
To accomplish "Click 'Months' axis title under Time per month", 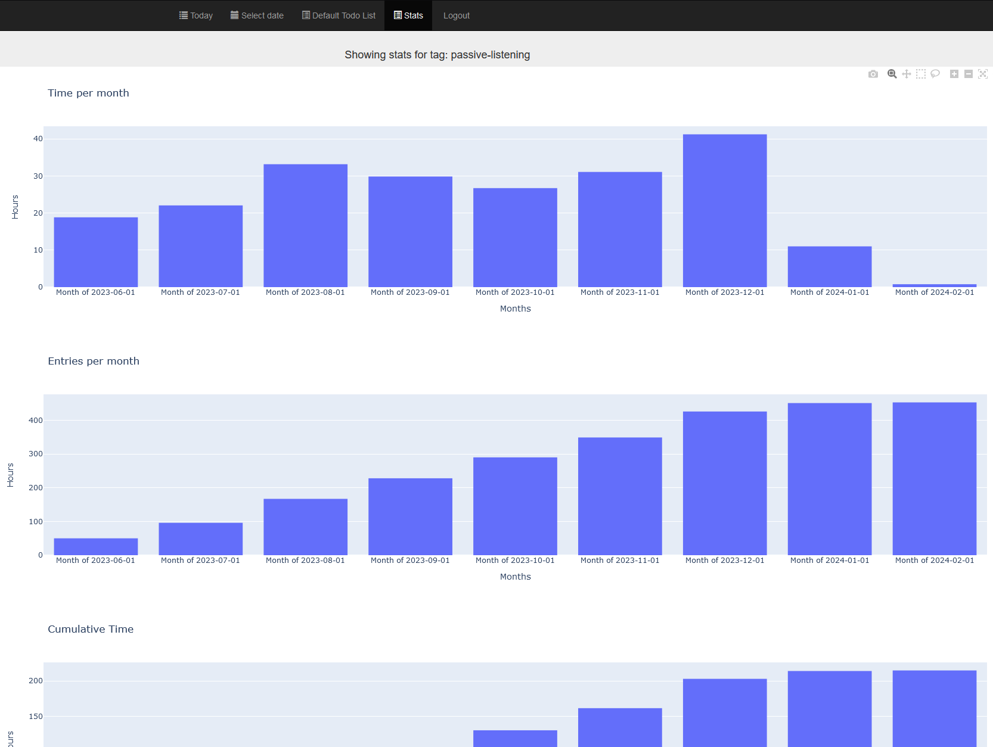I will [x=516, y=309].
